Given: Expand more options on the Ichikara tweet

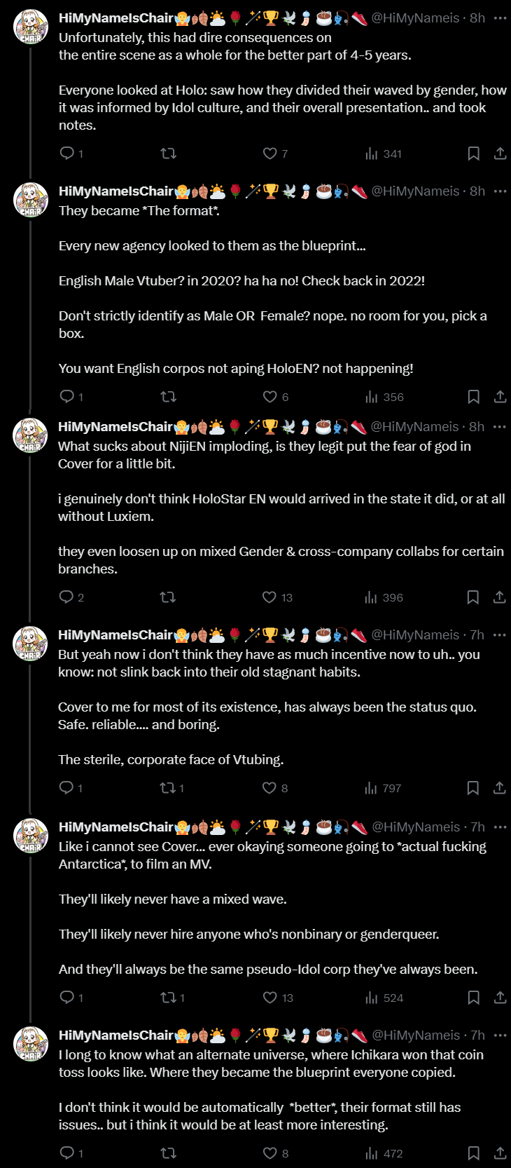Looking at the screenshot, I should pos(500,1035).
